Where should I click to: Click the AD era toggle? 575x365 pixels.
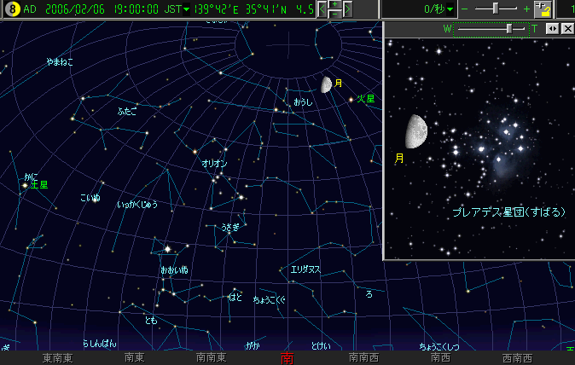[x=30, y=9]
